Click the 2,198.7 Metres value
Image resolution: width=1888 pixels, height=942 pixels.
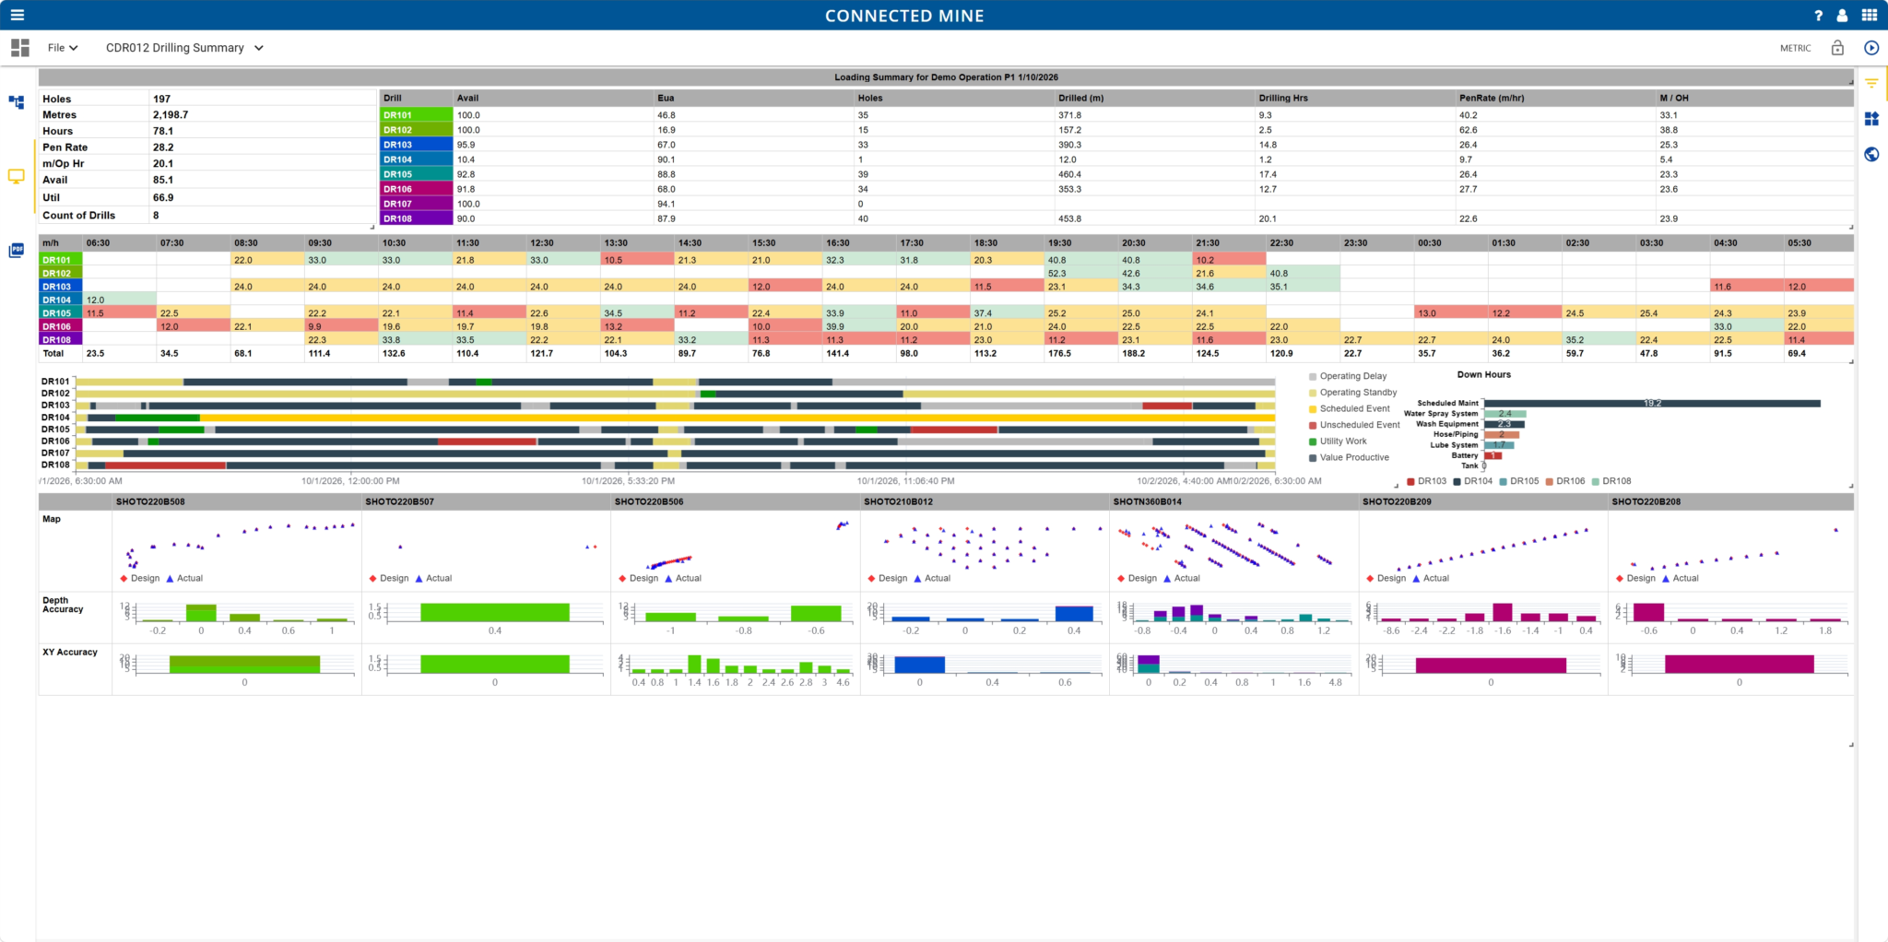point(171,115)
